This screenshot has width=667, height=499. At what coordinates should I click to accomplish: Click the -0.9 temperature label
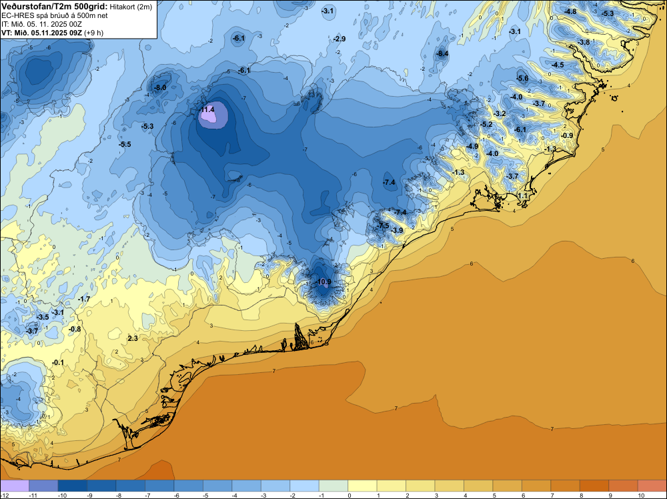[567, 135]
